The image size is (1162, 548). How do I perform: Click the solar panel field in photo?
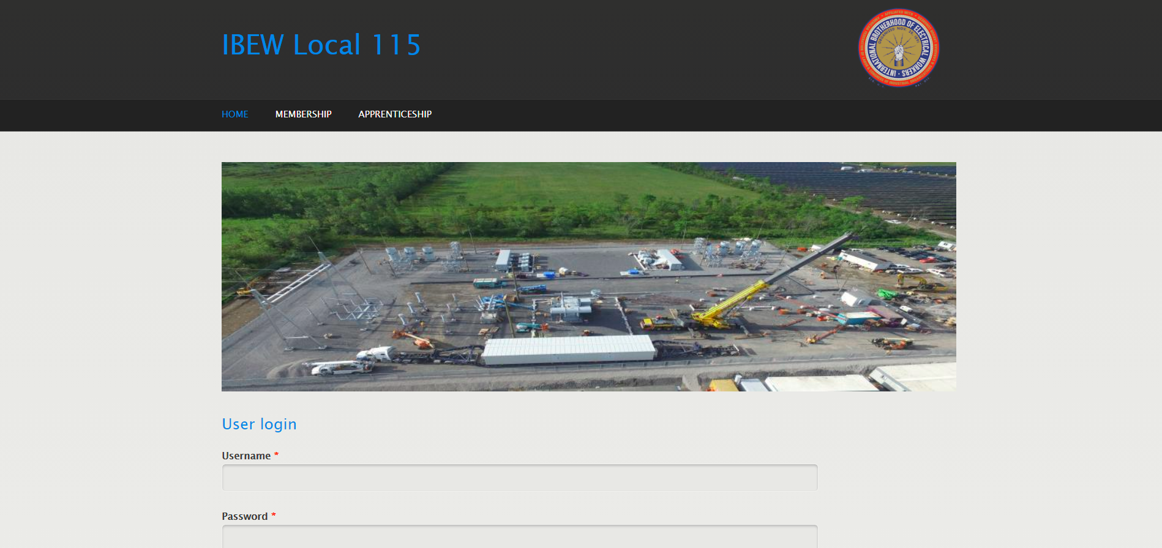[x=857, y=190]
